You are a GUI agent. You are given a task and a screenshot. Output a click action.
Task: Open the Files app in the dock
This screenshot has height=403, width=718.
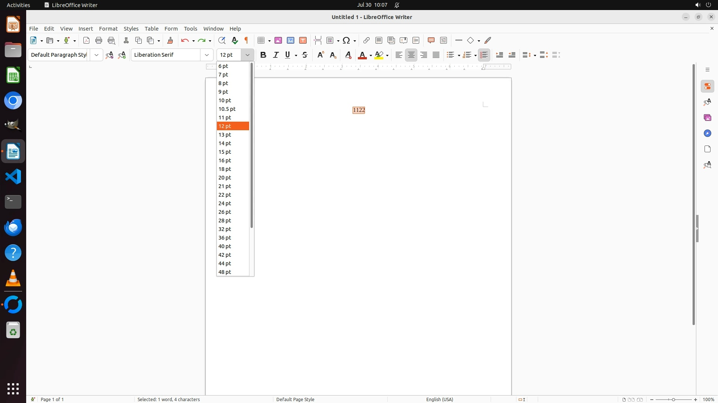13,50
